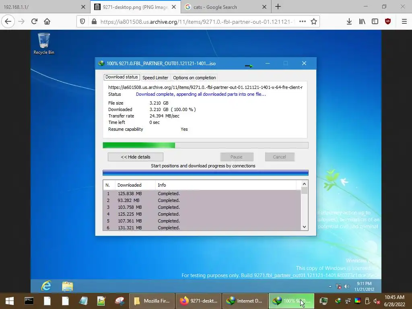The height and width of the screenshot is (309, 412).
Task: Open the Notepad notebook taskbar icon
Action: pyautogui.click(x=84, y=301)
